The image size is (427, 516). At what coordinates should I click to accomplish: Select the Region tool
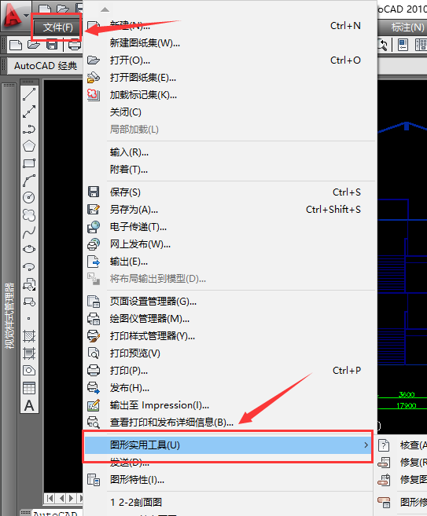(x=29, y=371)
